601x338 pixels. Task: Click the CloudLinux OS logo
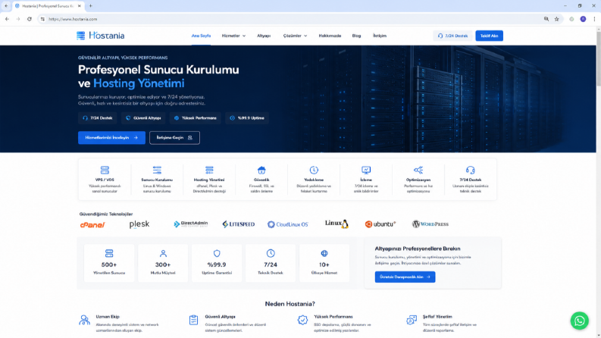[x=288, y=224]
